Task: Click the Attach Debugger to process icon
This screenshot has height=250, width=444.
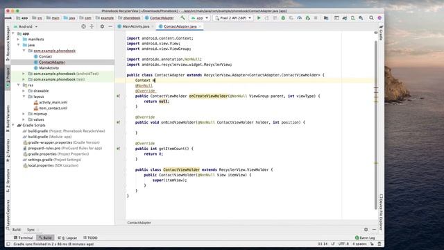Action: coord(308,18)
